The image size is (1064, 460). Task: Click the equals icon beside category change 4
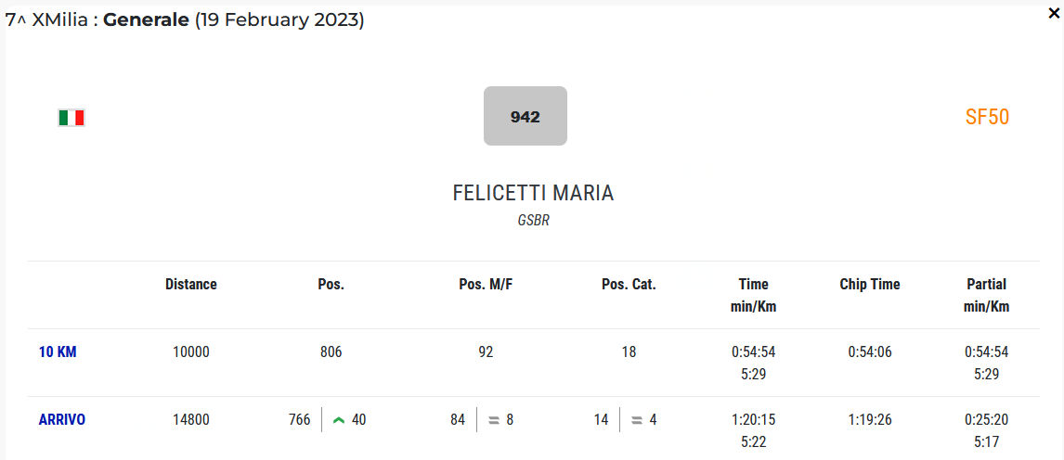tap(637, 420)
